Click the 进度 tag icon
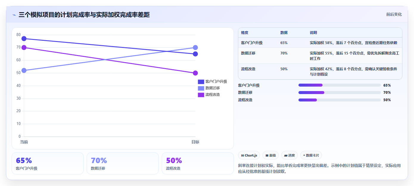The height and width of the screenshot is (186, 414). [286, 155]
